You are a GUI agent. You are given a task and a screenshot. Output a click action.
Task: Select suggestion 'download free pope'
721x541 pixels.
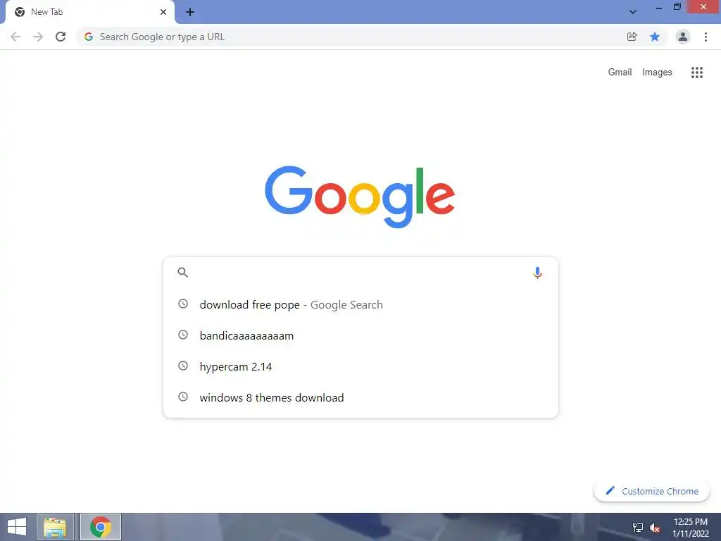(x=361, y=304)
